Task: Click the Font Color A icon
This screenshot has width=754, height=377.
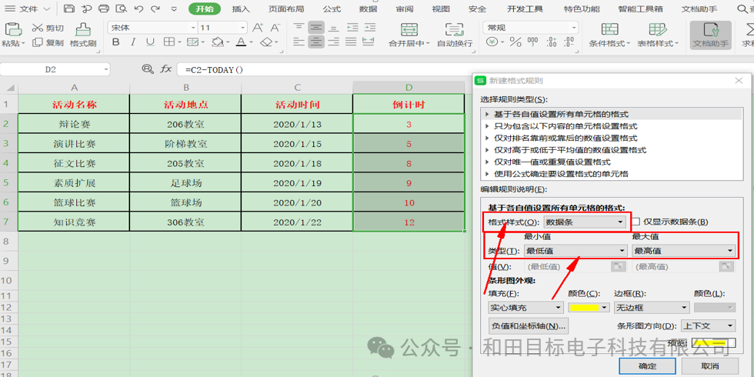Action: (240, 42)
